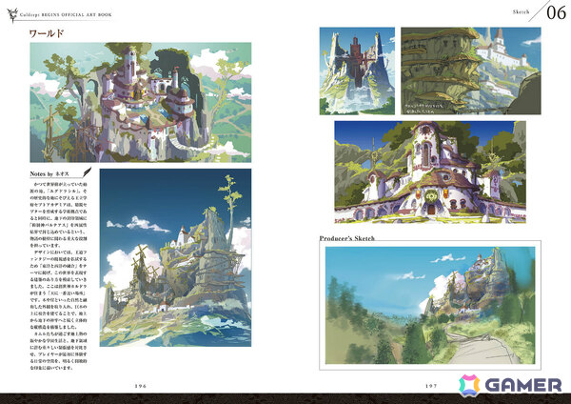571x404 pixels.
Task: Select the ワールド heading
Action: [47, 33]
